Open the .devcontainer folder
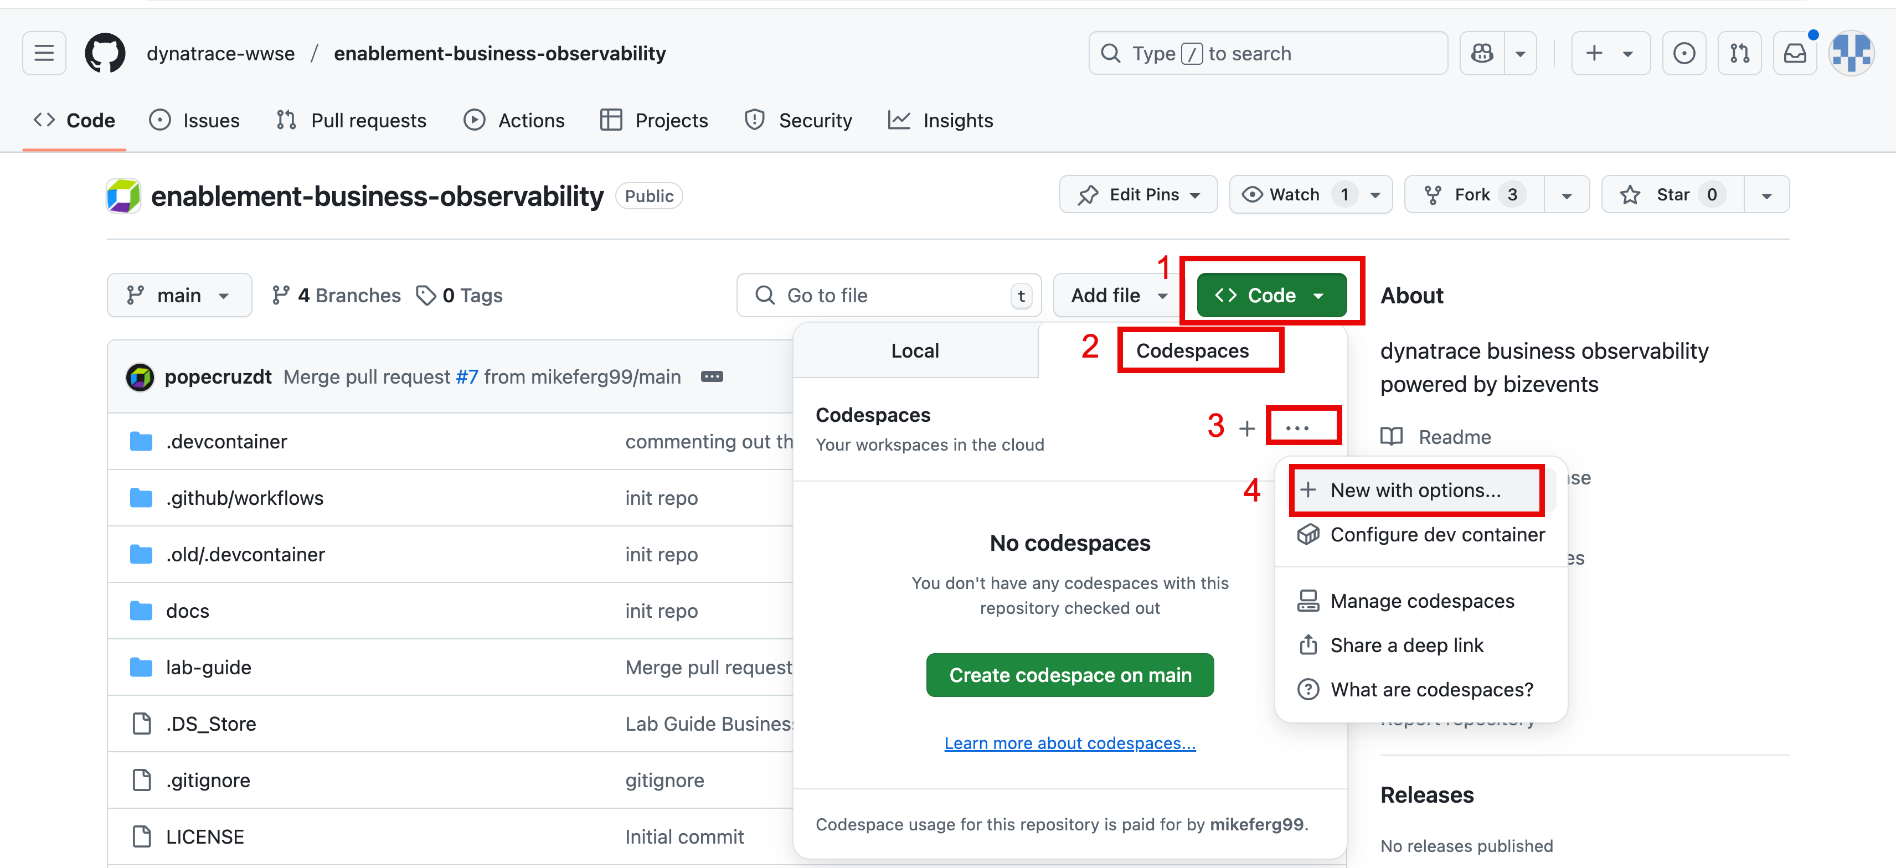This screenshot has width=1896, height=868. click(x=226, y=441)
